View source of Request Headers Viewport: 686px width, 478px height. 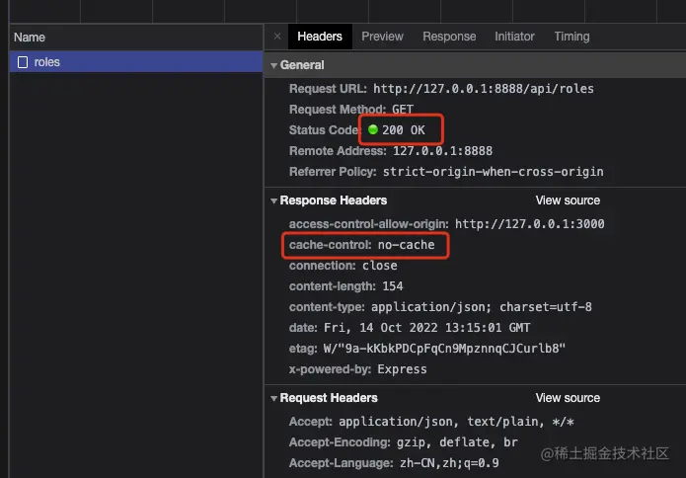[x=568, y=398]
